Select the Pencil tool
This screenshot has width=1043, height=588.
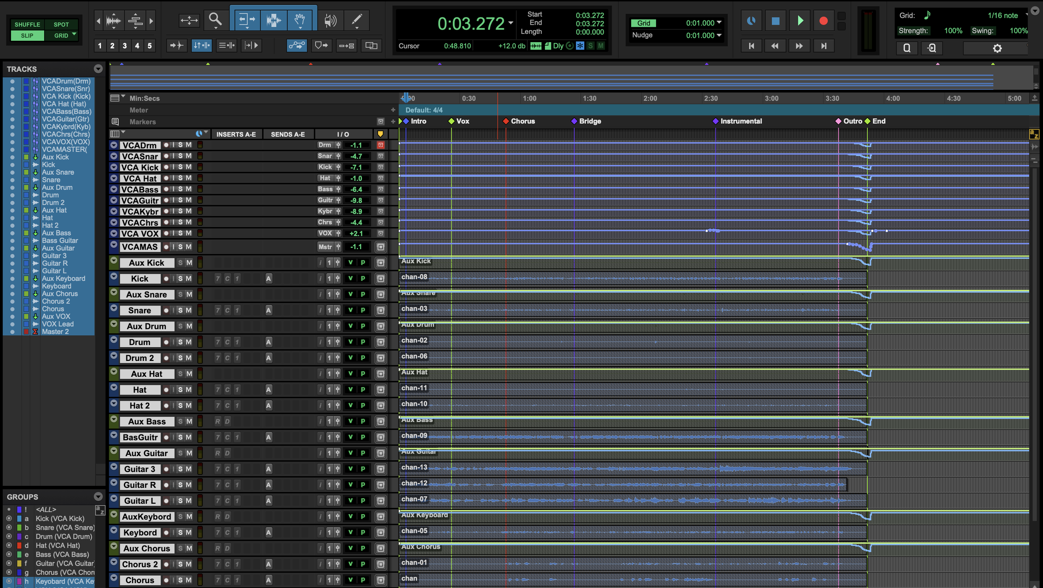coord(357,20)
